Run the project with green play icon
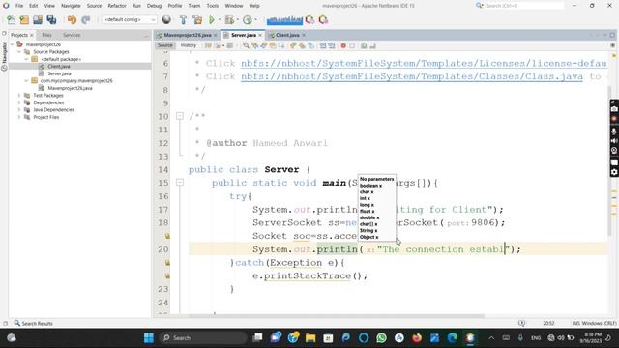This screenshot has height=348, width=619. coord(212,19)
